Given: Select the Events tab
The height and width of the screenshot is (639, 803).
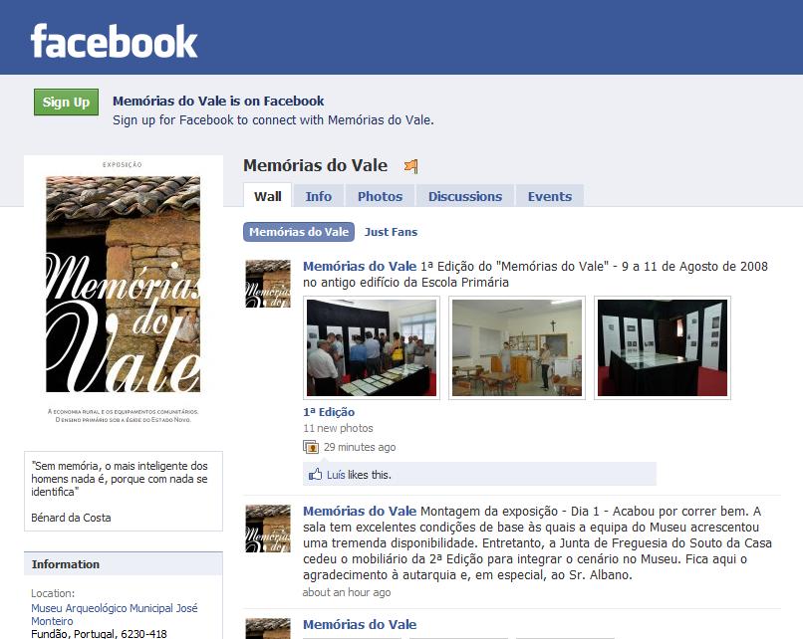Looking at the screenshot, I should click(550, 196).
